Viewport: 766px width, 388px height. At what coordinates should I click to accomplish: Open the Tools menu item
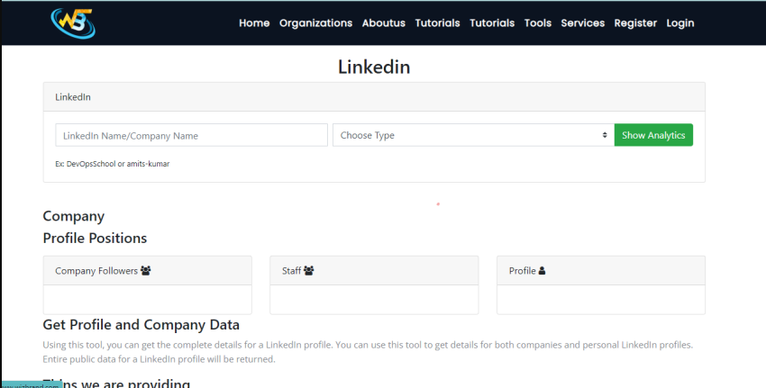click(538, 23)
